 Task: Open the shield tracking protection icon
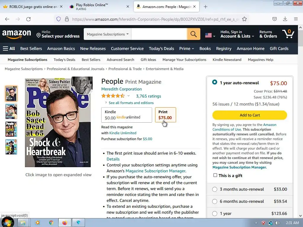click(59, 19)
